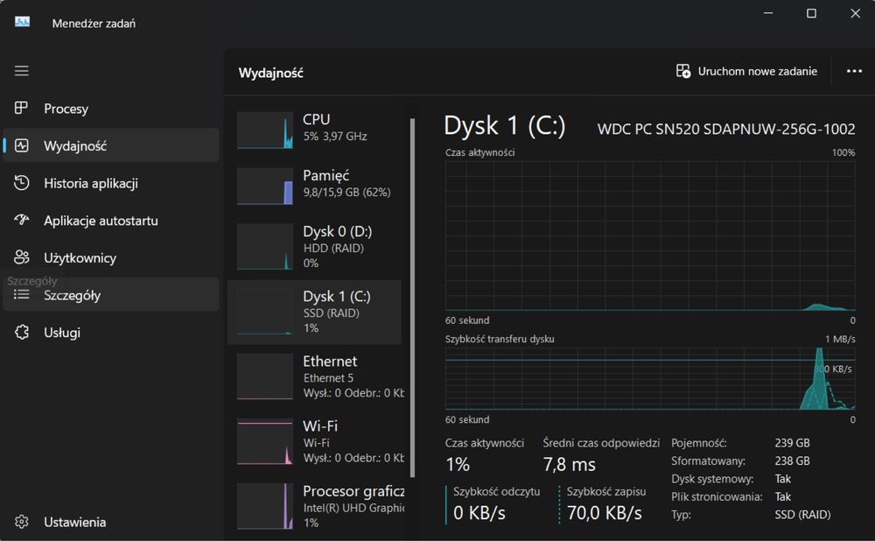Screen dimensions: 875x541
Task: Open the Procesy page
Action: (111, 109)
